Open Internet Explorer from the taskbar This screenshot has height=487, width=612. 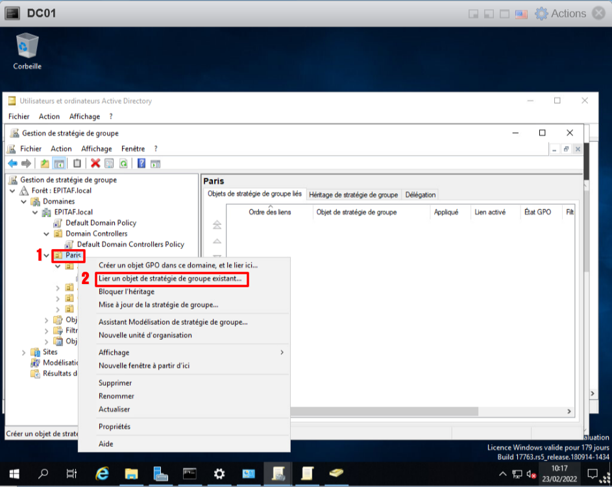tap(102, 473)
